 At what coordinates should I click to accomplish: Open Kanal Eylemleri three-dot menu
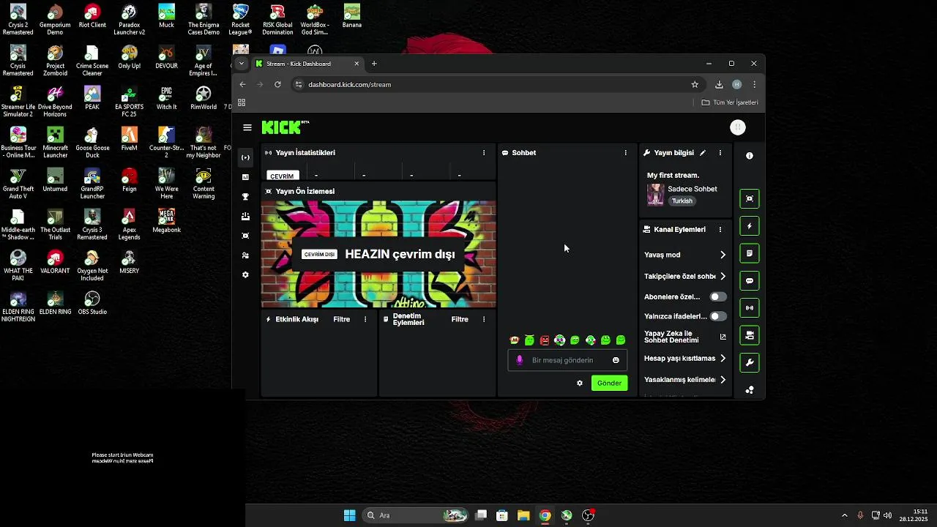point(720,230)
